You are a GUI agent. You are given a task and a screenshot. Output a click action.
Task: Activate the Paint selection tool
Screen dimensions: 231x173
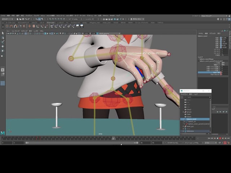click(x=3, y=42)
